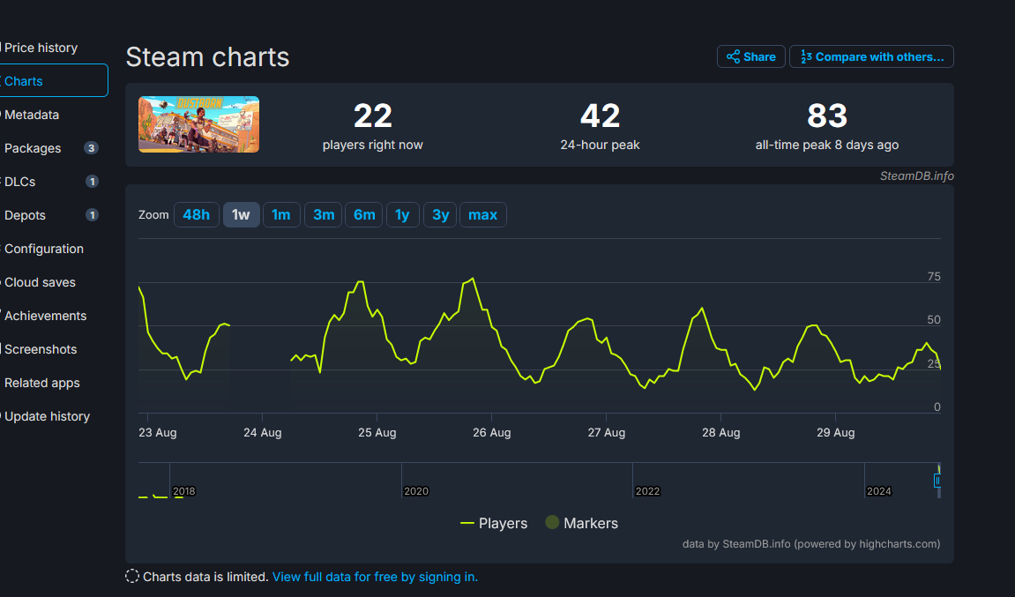This screenshot has width=1015, height=597.
Task: Click the Depots count badge 1
Action: click(92, 215)
